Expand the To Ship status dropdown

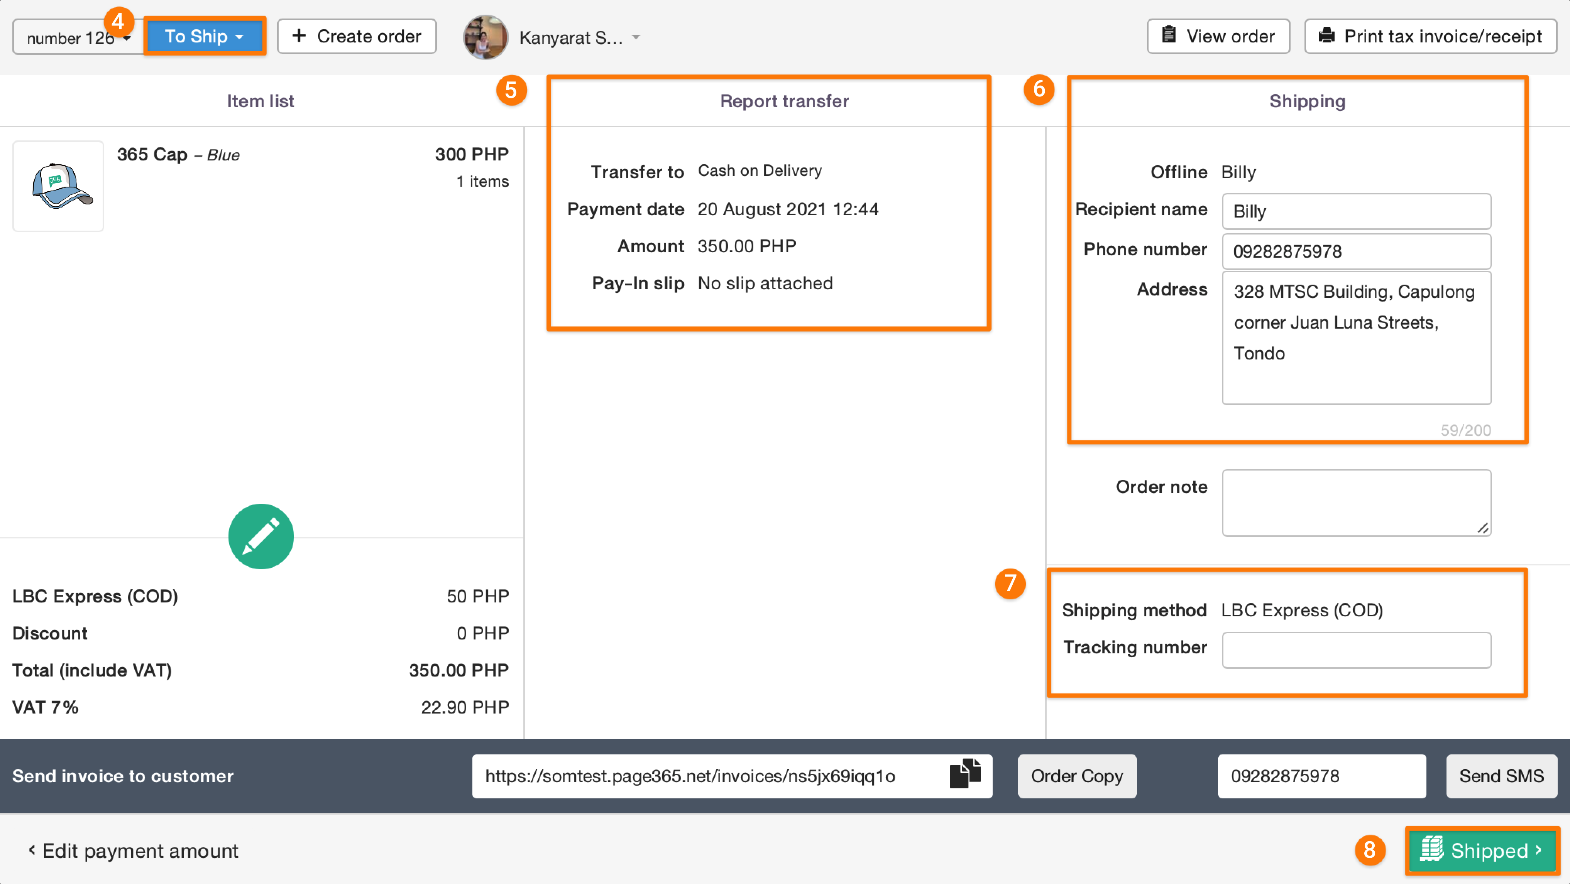(205, 37)
